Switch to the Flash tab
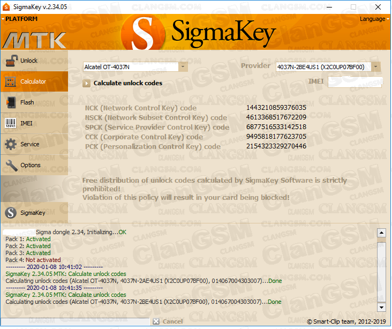Image resolution: width=392 pixels, height=329 pixels. [x=34, y=102]
